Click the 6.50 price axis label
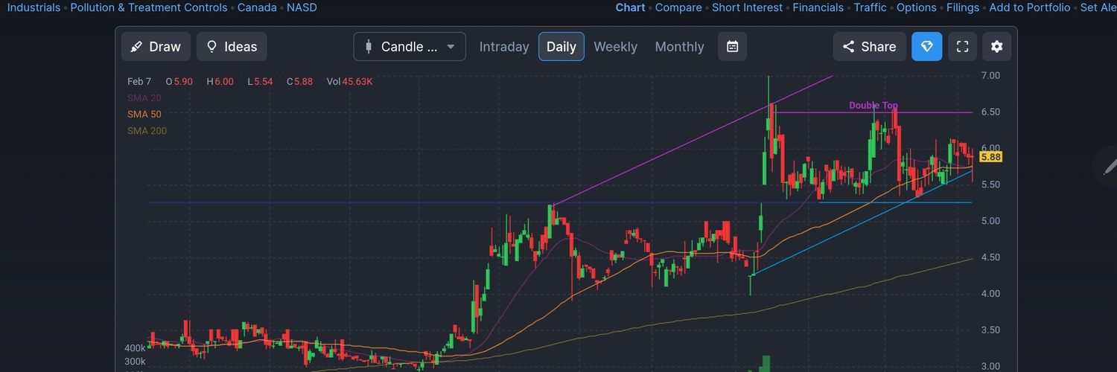This screenshot has height=372, width=1117. click(x=990, y=112)
